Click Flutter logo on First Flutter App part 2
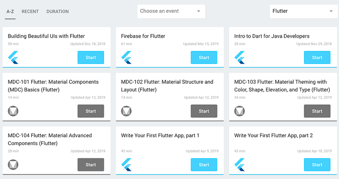 click(240, 165)
